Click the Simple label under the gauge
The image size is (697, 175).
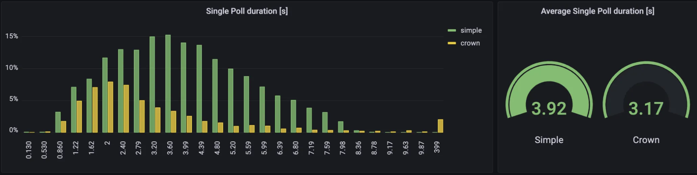(549, 140)
